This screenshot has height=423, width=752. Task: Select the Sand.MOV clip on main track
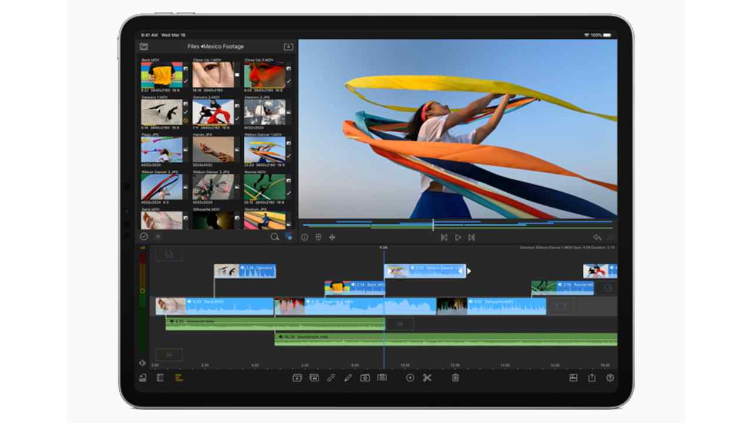click(x=214, y=305)
